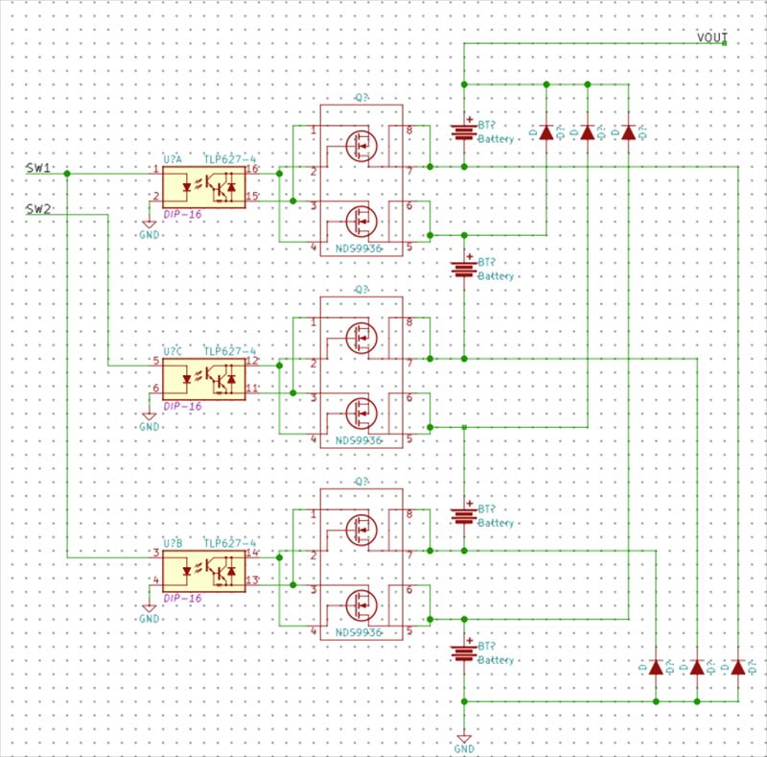Click the VOUT net label
Screen dimensions: 767x757
712,36
